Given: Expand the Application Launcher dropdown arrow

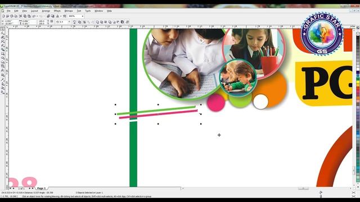Looking at the screenshot, I should tap(61, 16).
